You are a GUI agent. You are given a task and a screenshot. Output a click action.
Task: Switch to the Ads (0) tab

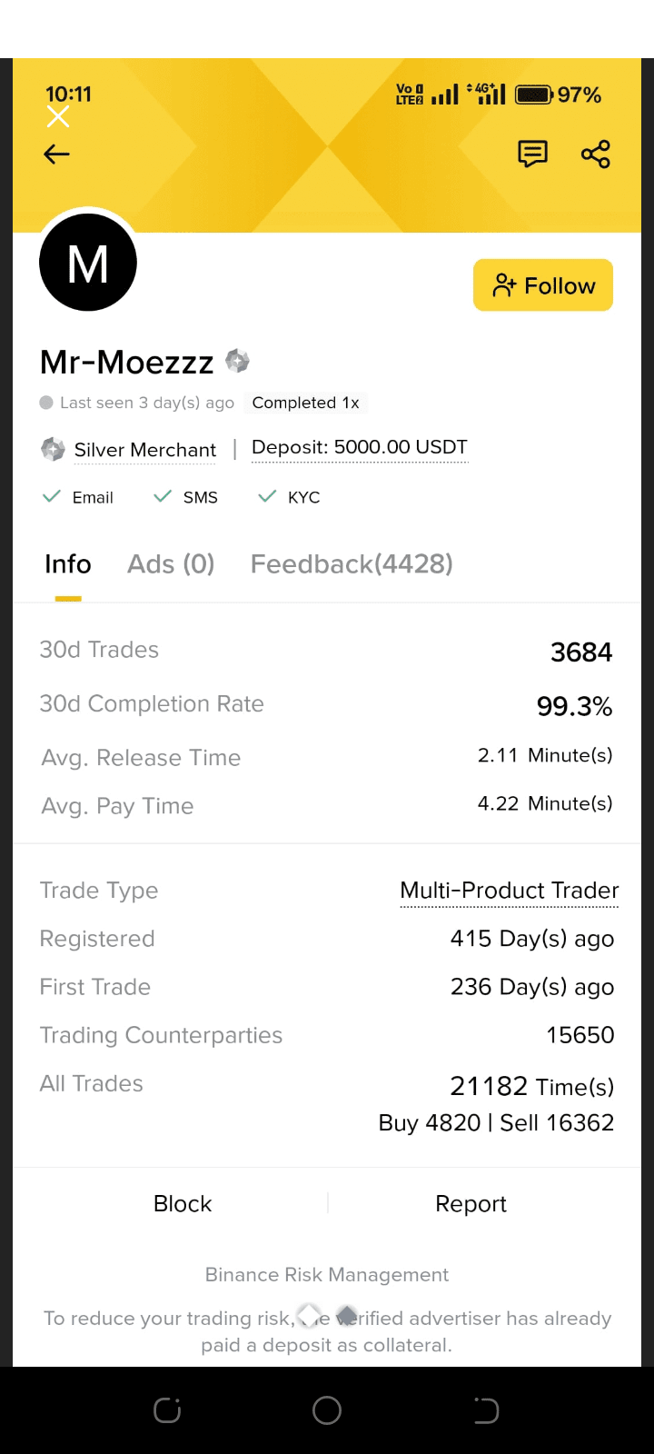point(171,564)
